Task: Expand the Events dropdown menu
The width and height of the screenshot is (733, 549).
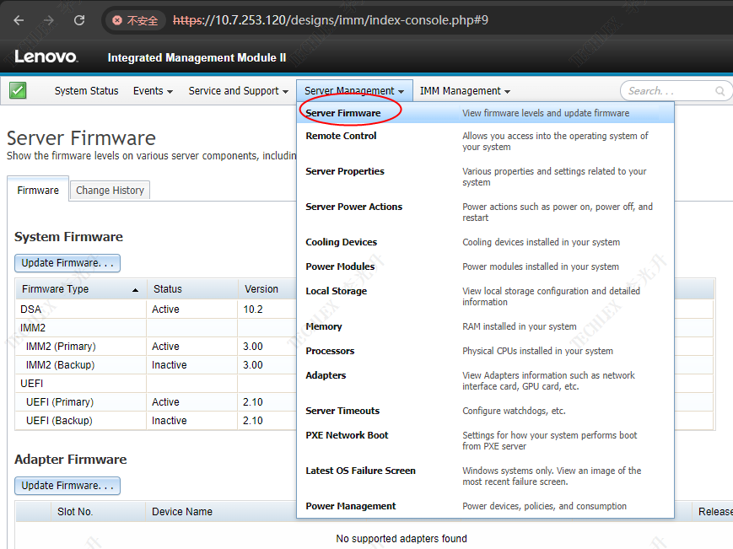Action: [x=153, y=91]
